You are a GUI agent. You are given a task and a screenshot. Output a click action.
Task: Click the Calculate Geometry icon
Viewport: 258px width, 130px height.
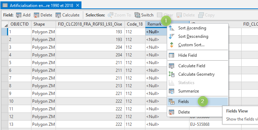(x=171, y=74)
